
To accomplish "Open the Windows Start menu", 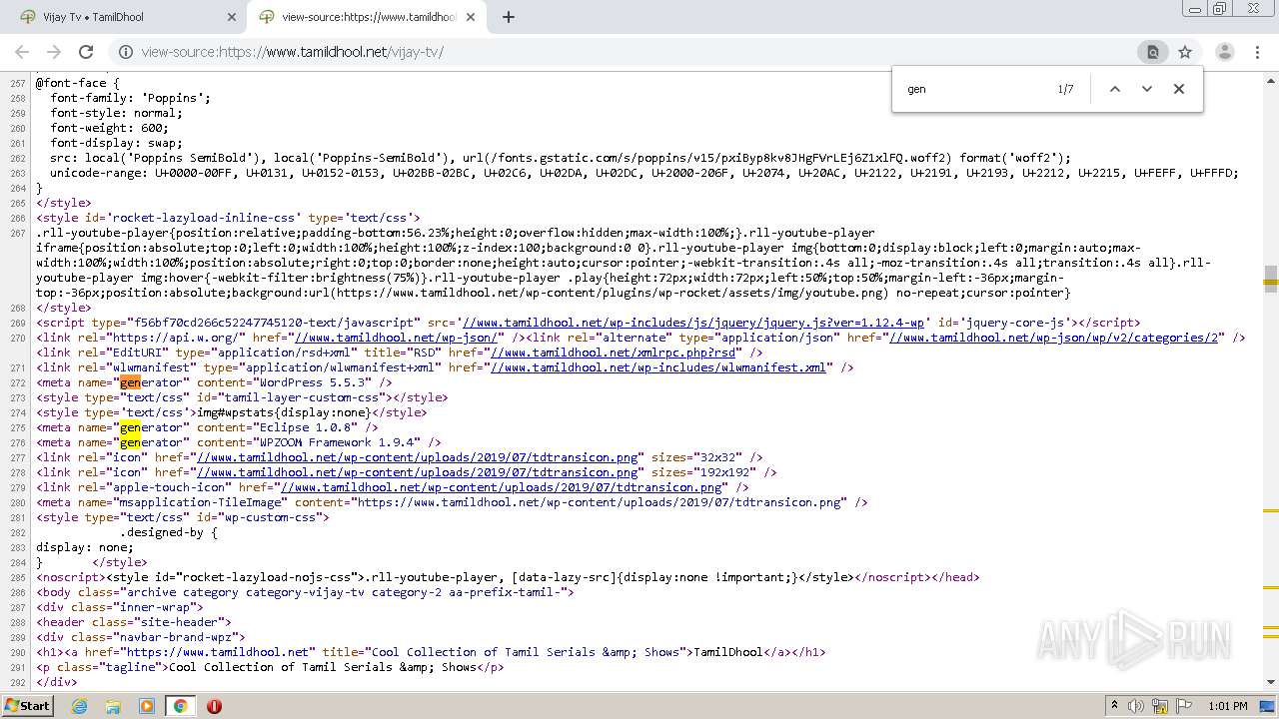I will coord(27,705).
